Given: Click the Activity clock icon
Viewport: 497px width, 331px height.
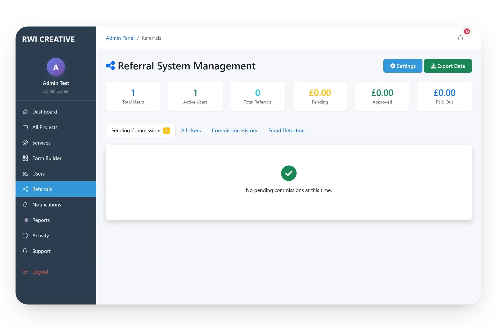Looking at the screenshot, I should 25,236.
